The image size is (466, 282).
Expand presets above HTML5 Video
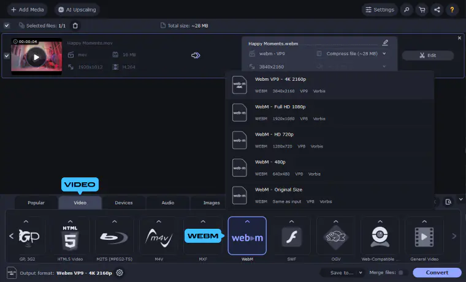70,221
